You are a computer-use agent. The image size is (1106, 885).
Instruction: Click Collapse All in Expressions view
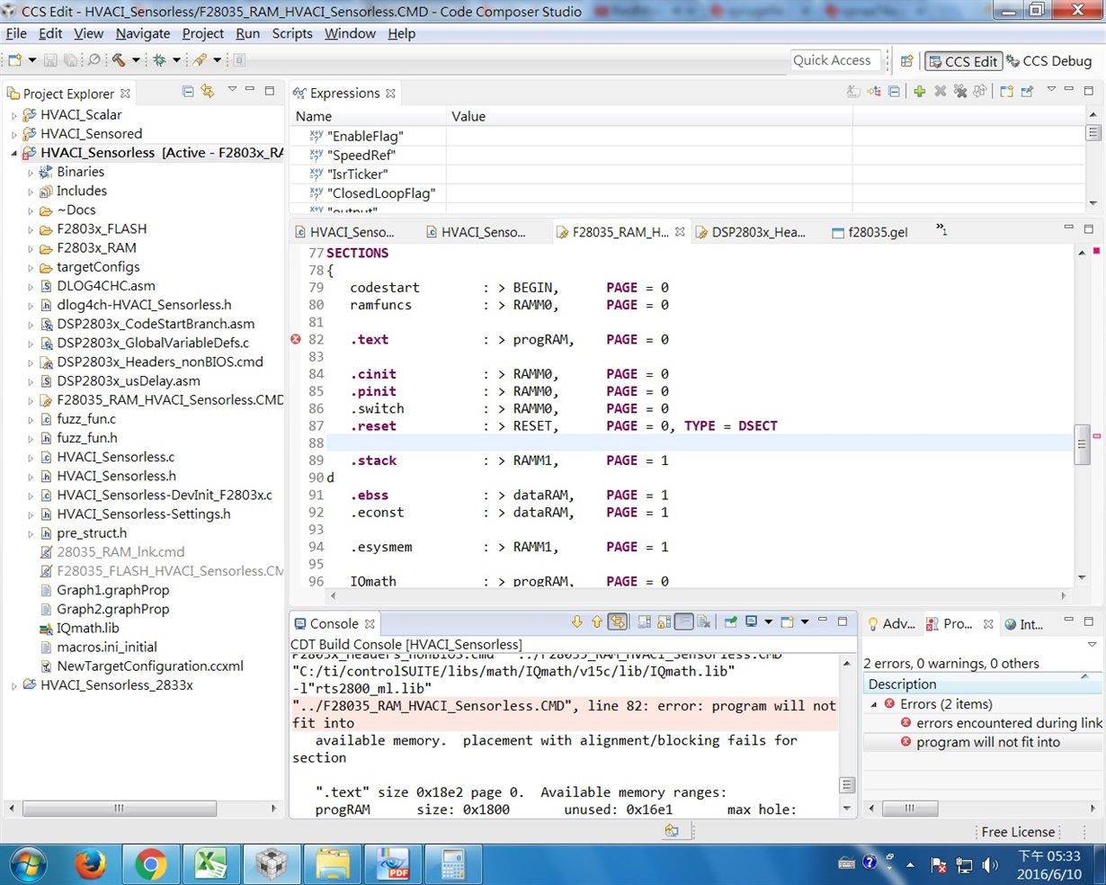(x=894, y=92)
